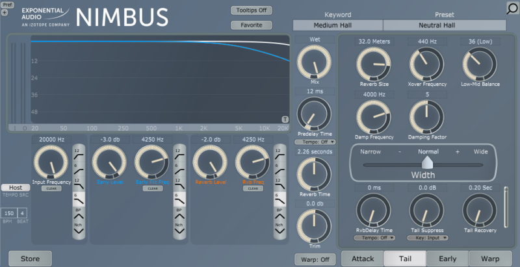
Task: Click the BPM value field showing 150
Action: 9,213
